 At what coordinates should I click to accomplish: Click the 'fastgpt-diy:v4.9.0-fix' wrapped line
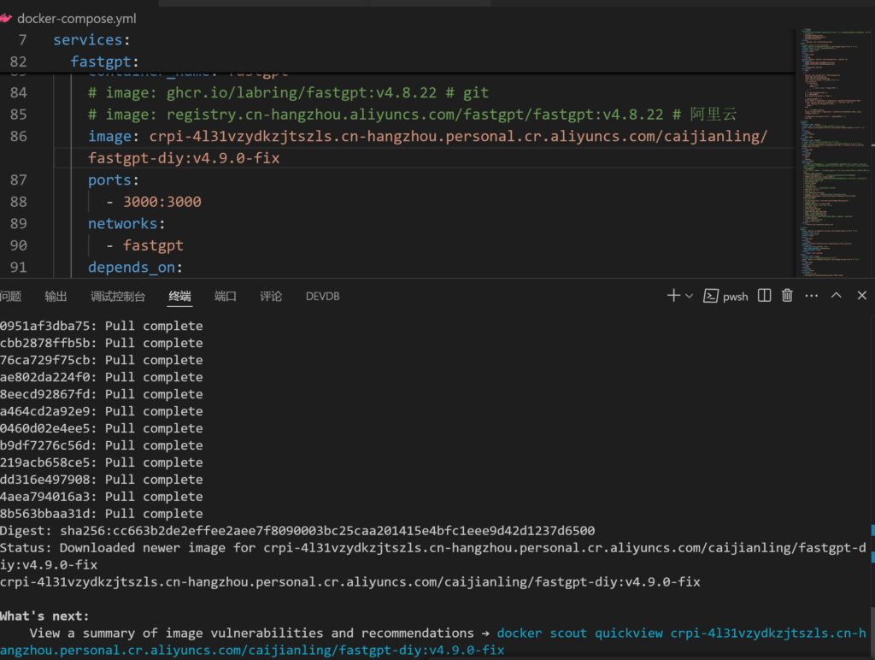tap(184, 158)
